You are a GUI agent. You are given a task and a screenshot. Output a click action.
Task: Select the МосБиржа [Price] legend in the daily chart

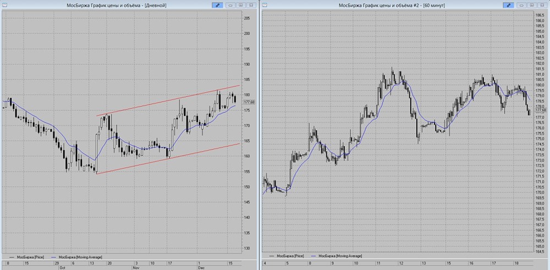(x=27, y=257)
